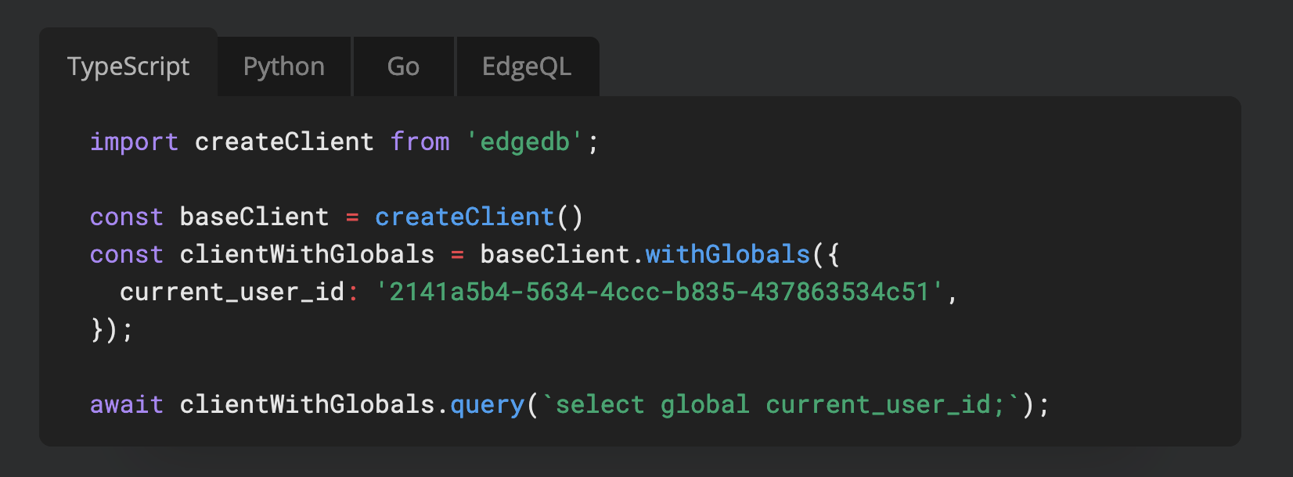
Task: Place cursor on 'from' keyword
Action: click(420, 142)
